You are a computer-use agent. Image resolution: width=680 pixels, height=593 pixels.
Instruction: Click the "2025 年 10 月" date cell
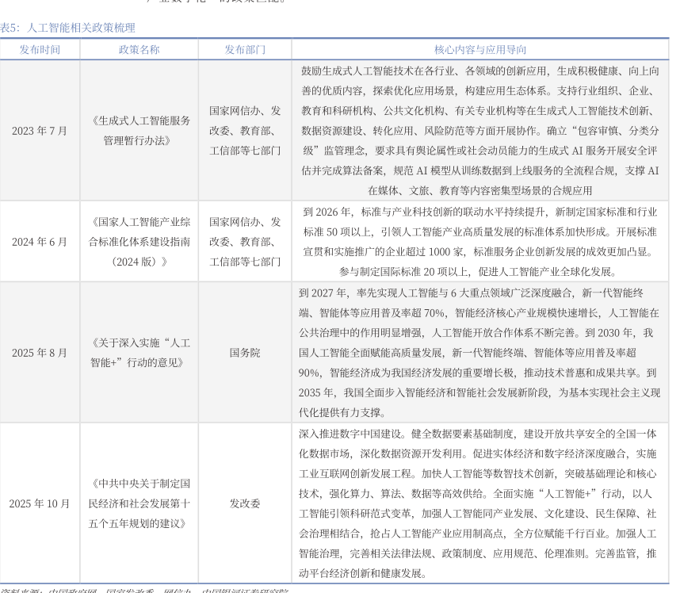pyautogui.click(x=40, y=503)
